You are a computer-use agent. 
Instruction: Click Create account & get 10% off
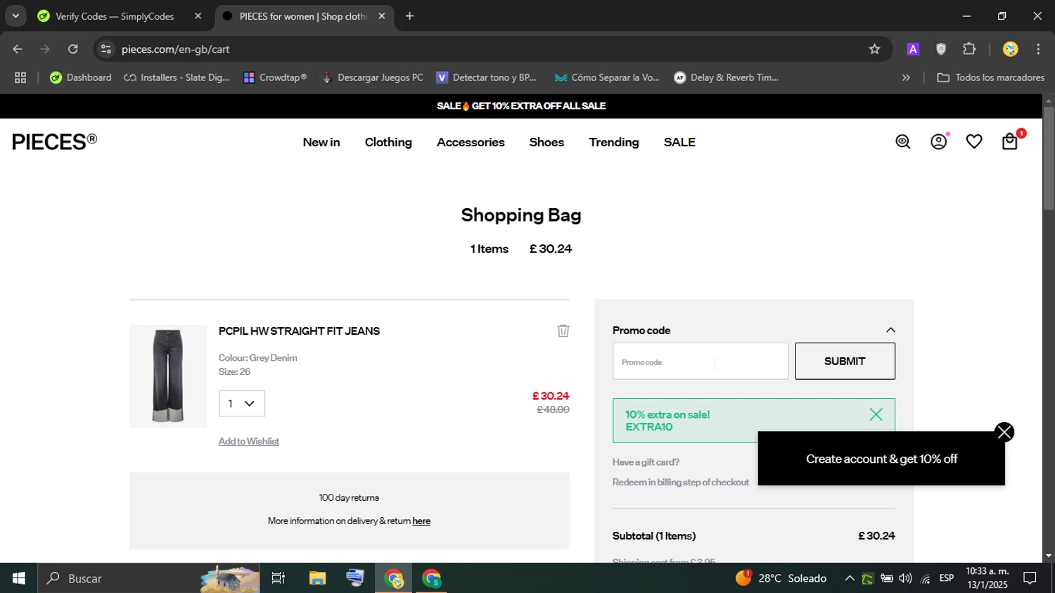tap(881, 459)
